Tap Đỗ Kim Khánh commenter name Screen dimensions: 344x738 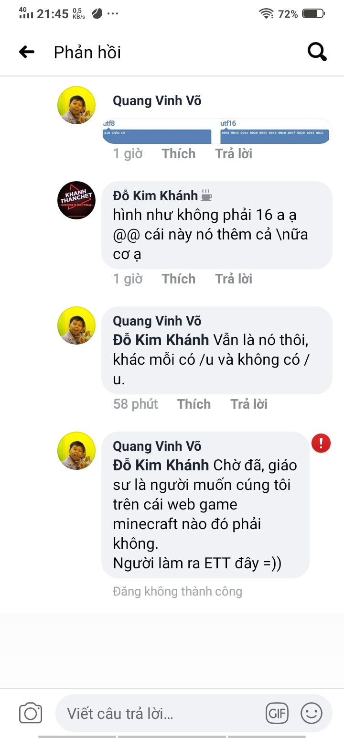pos(155,195)
